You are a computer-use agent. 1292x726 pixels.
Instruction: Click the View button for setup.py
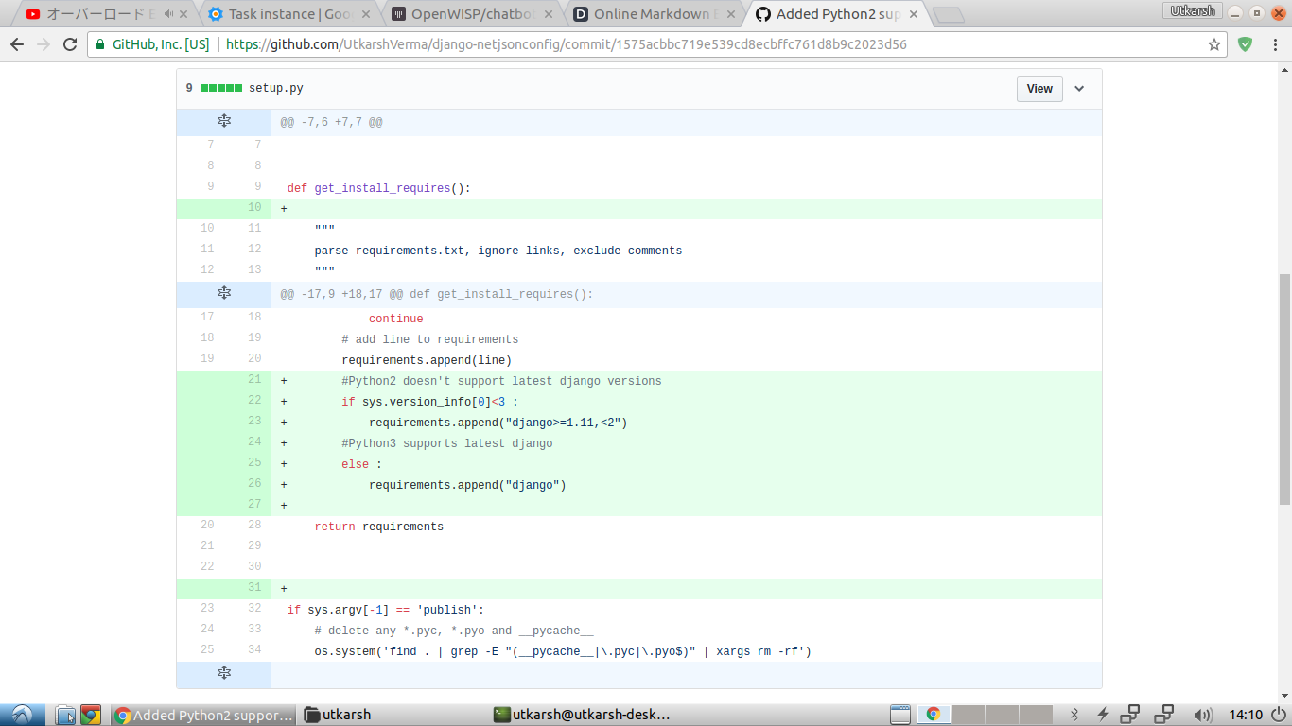(1039, 88)
